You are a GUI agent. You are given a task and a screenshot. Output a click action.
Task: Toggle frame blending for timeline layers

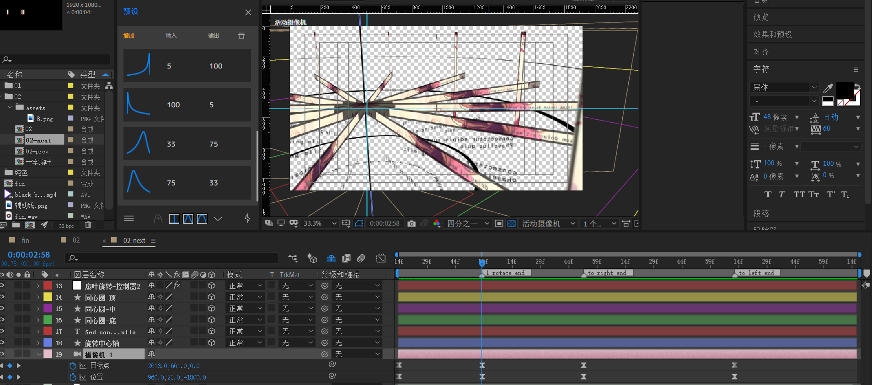point(346,258)
